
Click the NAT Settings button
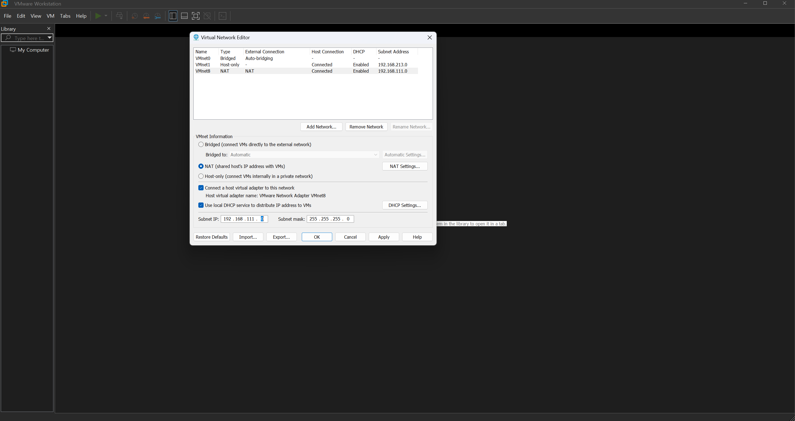click(x=405, y=166)
